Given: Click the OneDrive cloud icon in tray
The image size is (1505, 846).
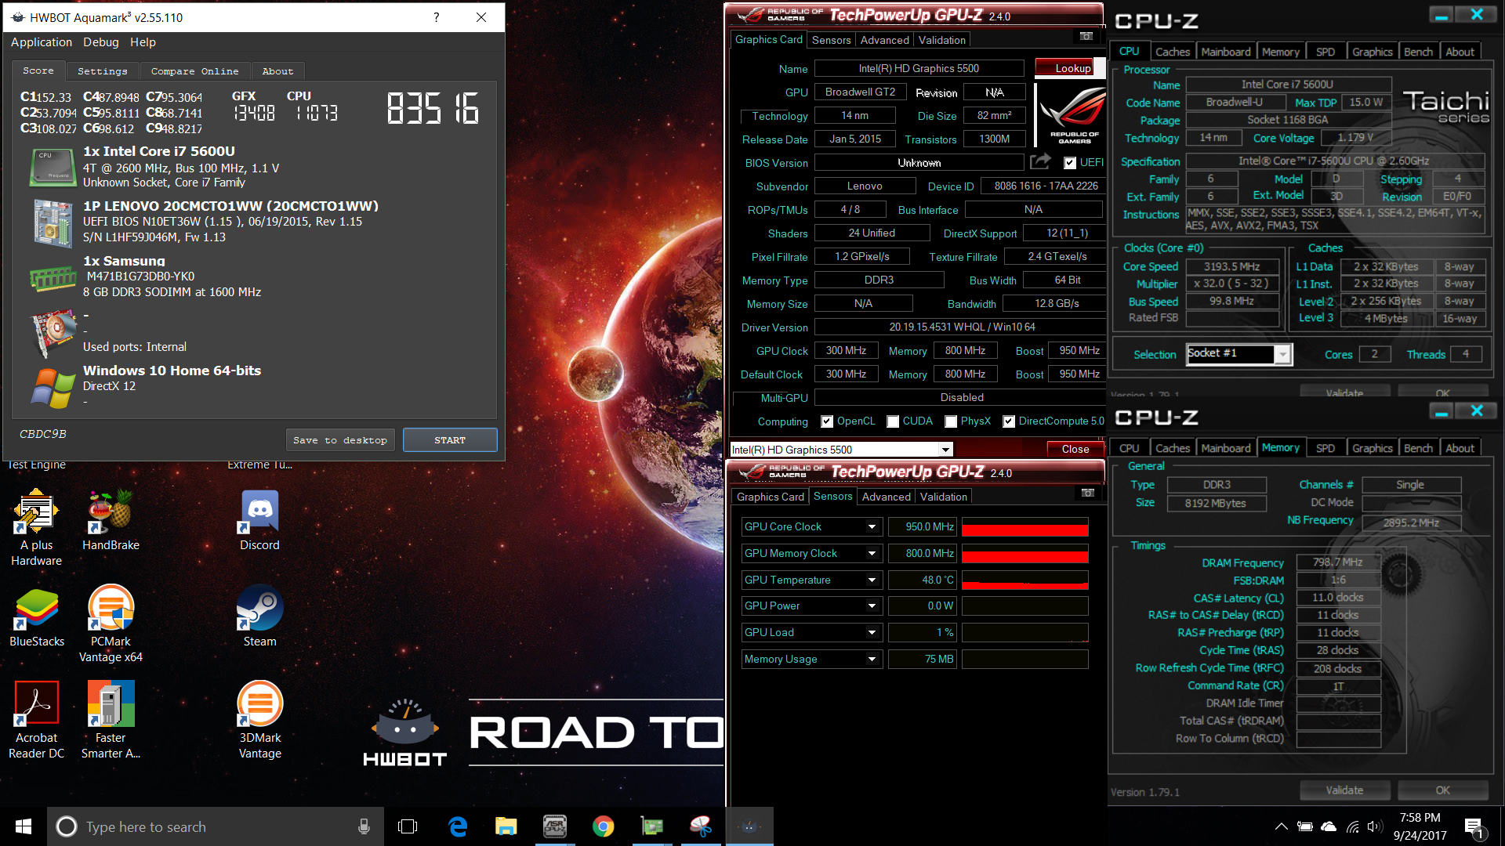Looking at the screenshot, I should tap(1329, 826).
